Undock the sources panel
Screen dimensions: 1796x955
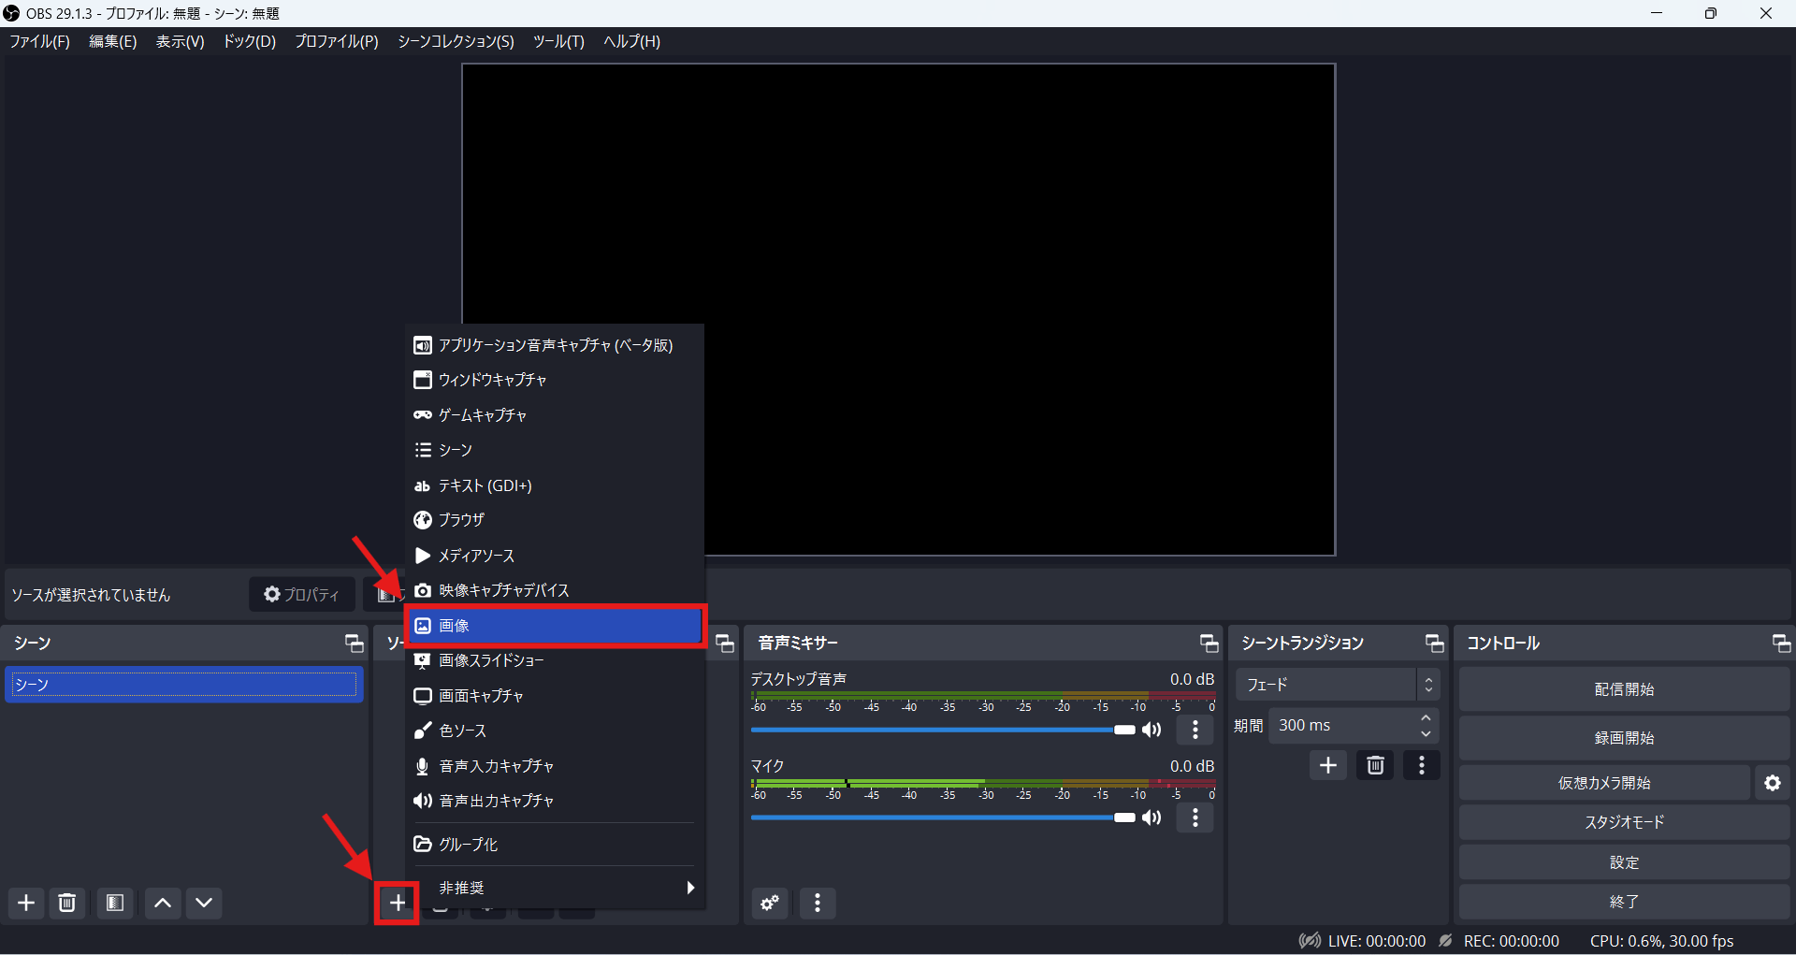(725, 644)
